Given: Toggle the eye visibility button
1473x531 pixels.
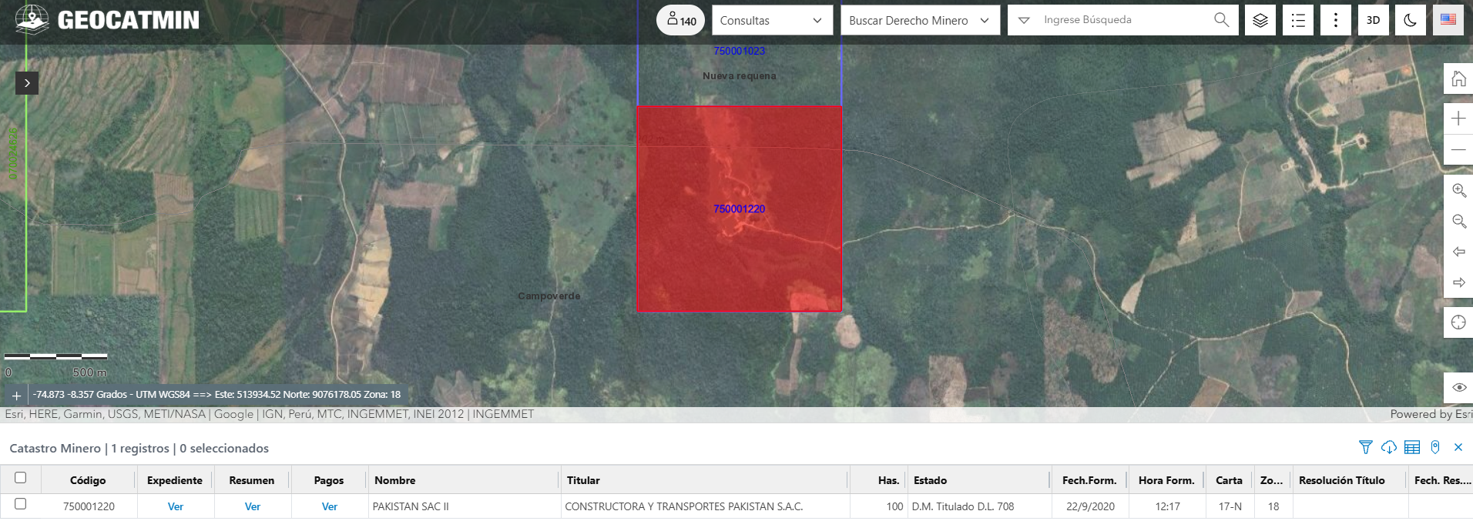Looking at the screenshot, I should tap(1458, 387).
